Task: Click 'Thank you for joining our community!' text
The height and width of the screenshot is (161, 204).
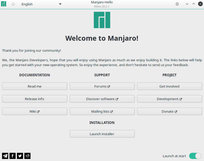Action: (31, 50)
